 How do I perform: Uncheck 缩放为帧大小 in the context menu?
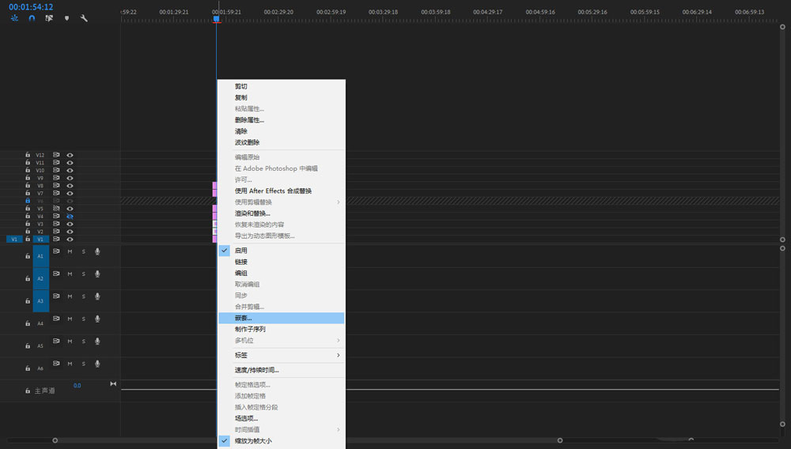(x=252, y=440)
